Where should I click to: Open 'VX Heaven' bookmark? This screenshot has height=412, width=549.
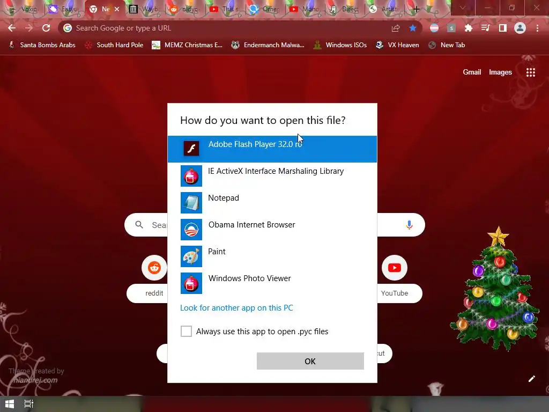click(397, 45)
